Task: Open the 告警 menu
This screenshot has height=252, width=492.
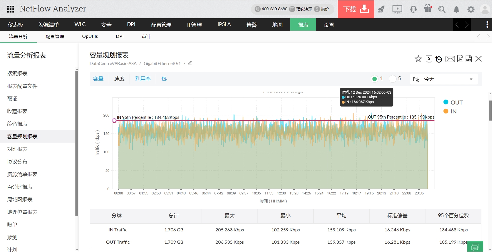Action: click(x=251, y=25)
